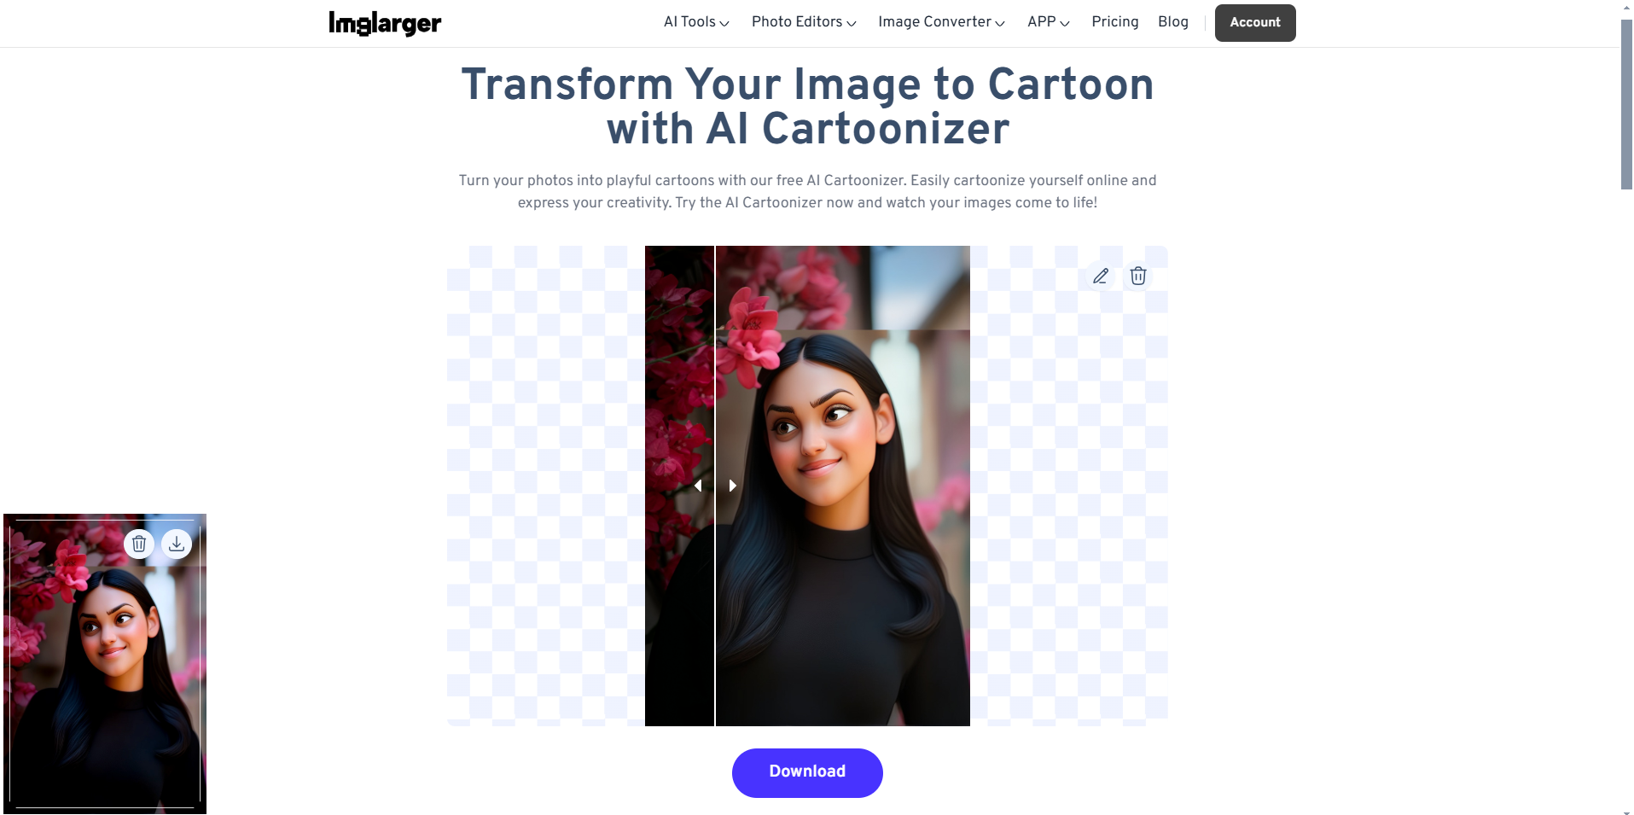The image size is (1634, 815).
Task: Open the Blog page
Action: [1173, 22]
